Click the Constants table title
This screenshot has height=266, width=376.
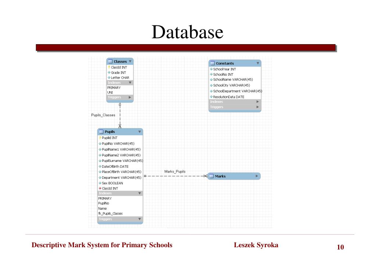[x=225, y=63]
